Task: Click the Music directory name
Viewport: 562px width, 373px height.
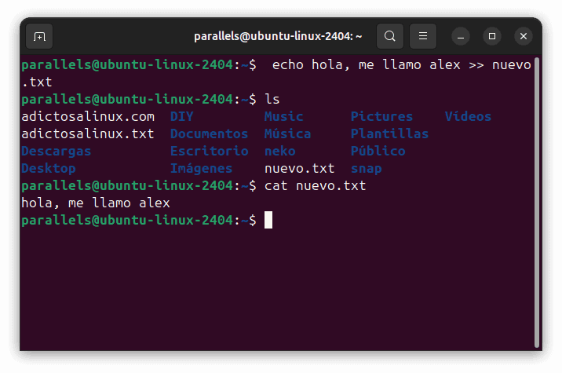Action: (x=284, y=116)
